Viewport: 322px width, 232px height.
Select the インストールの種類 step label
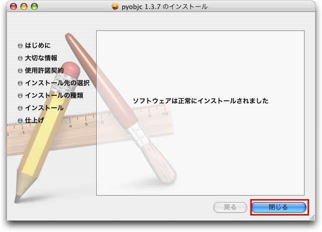(54, 95)
